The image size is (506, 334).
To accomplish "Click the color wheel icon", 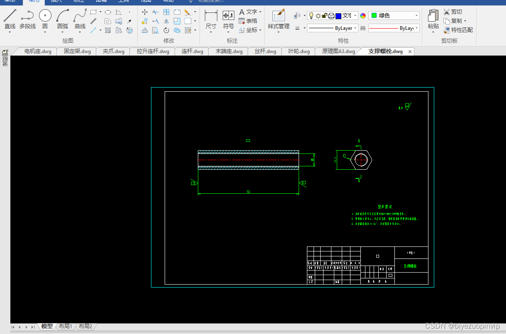I will click(363, 16).
